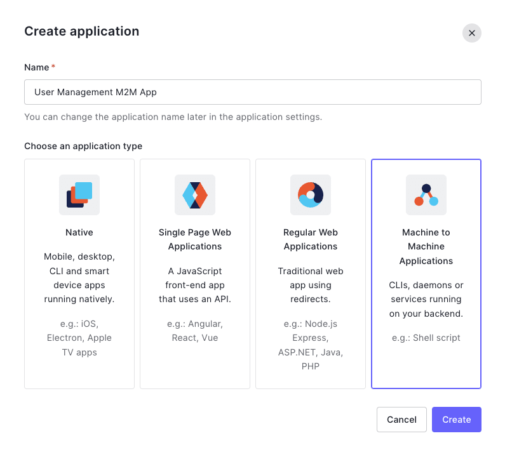Cancel the application creation

coord(401,420)
